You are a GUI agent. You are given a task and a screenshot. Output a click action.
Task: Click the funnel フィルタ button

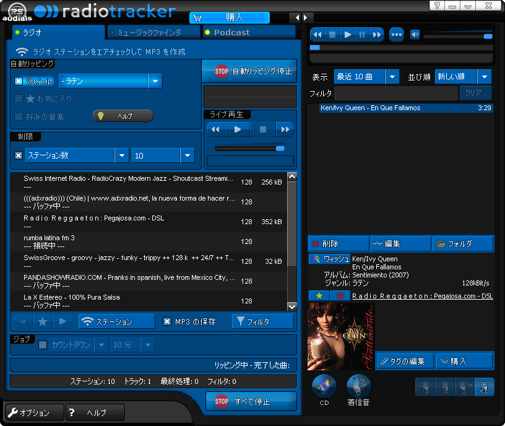click(263, 321)
